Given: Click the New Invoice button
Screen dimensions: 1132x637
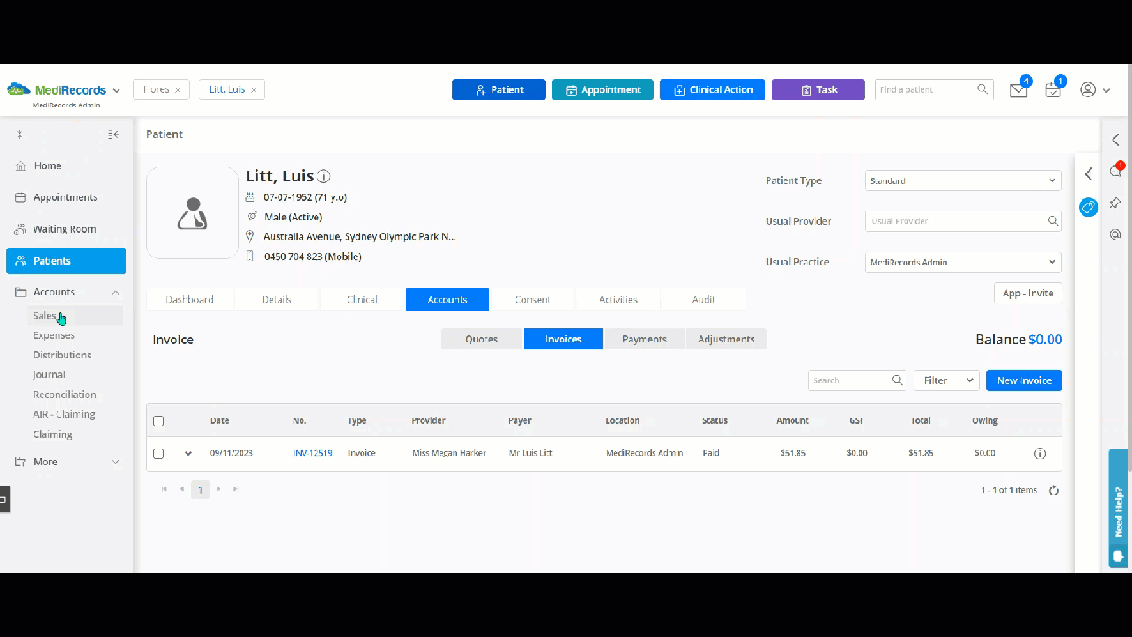Looking at the screenshot, I should 1024,380.
